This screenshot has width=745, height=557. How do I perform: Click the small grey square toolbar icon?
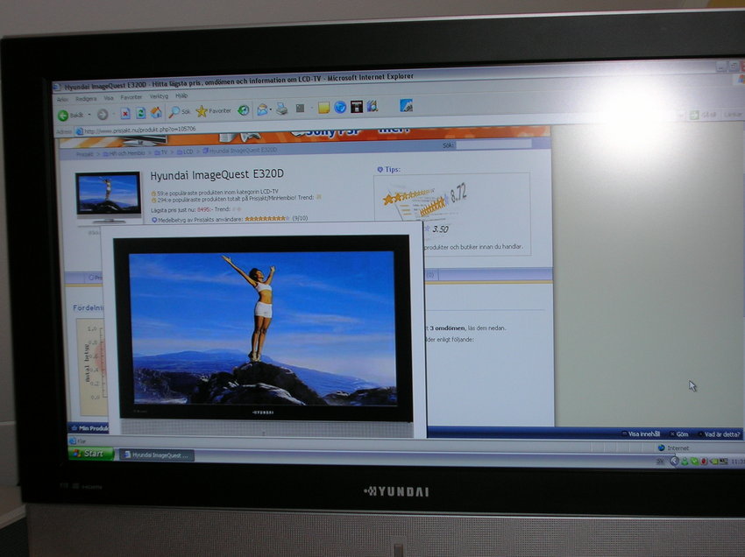(x=300, y=109)
